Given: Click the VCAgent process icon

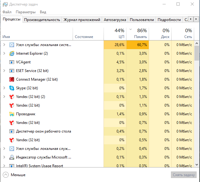Looking at the screenshot, I should click(12, 62).
